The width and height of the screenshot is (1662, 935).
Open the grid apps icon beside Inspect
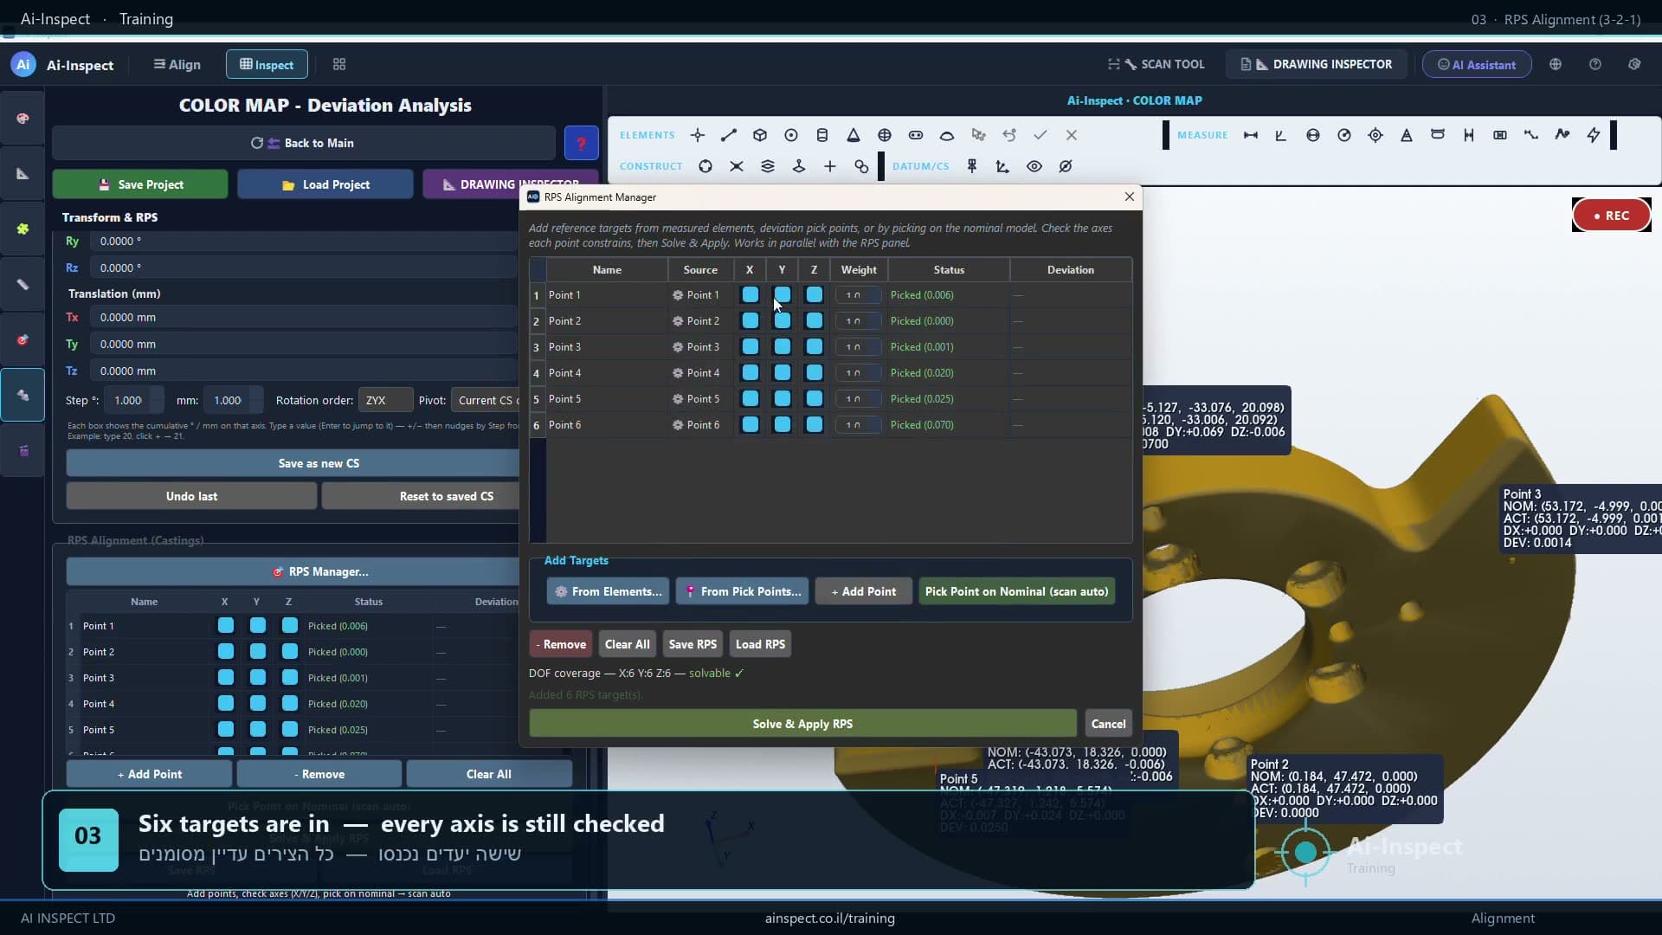(339, 64)
